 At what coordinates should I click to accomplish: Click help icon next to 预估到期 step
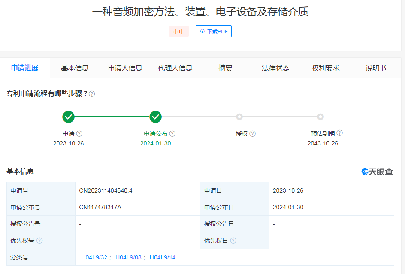pos(340,133)
